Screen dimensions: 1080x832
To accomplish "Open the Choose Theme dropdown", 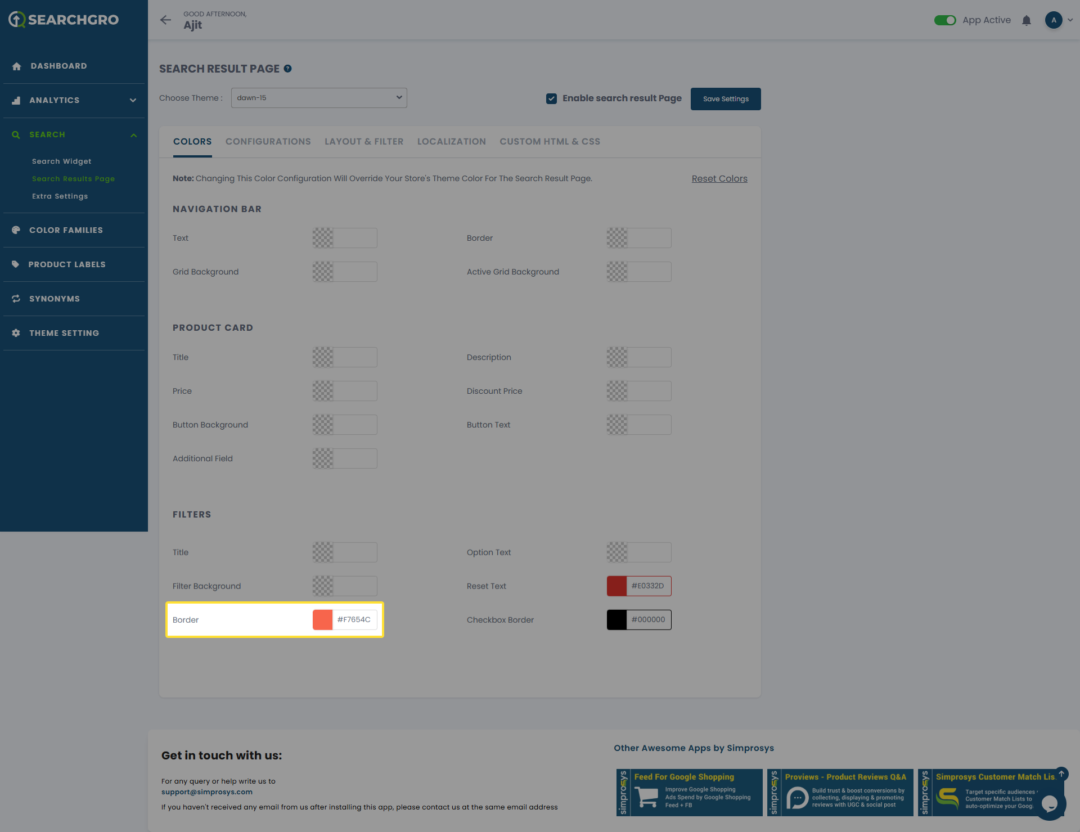I will (319, 98).
